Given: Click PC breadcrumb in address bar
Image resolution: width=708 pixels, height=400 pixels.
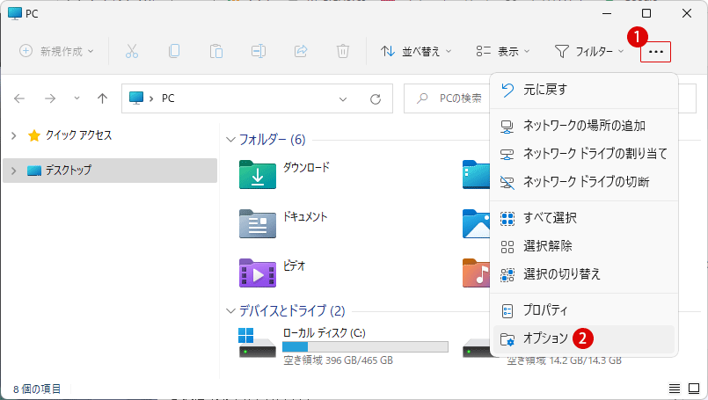Looking at the screenshot, I should point(168,98).
